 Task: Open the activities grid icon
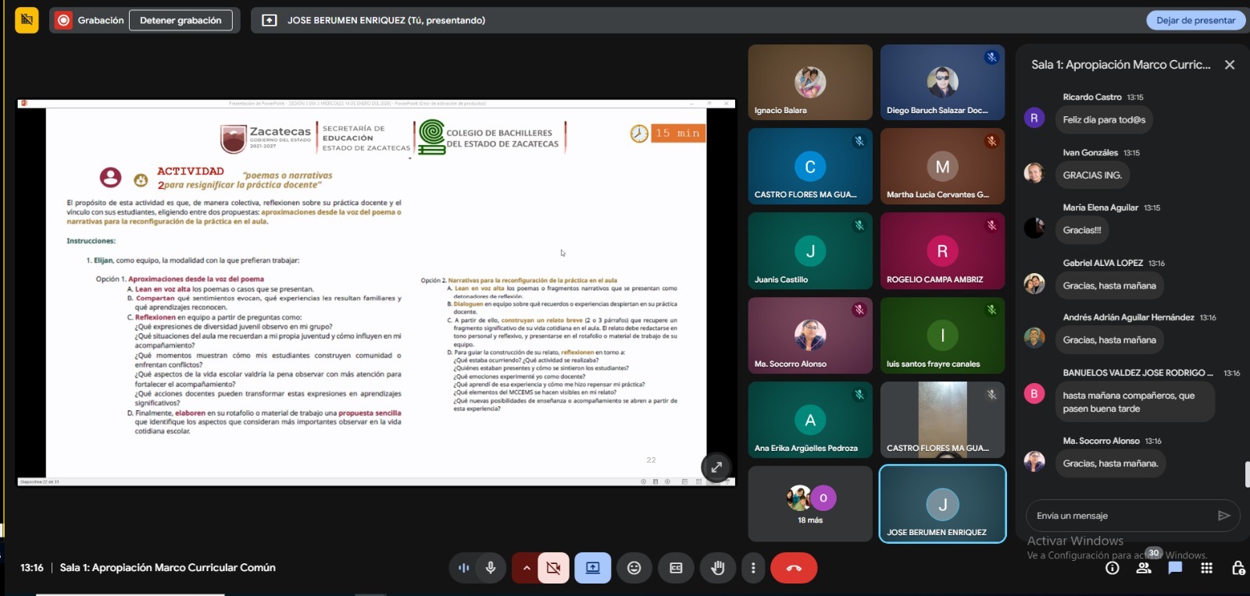click(1206, 568)
